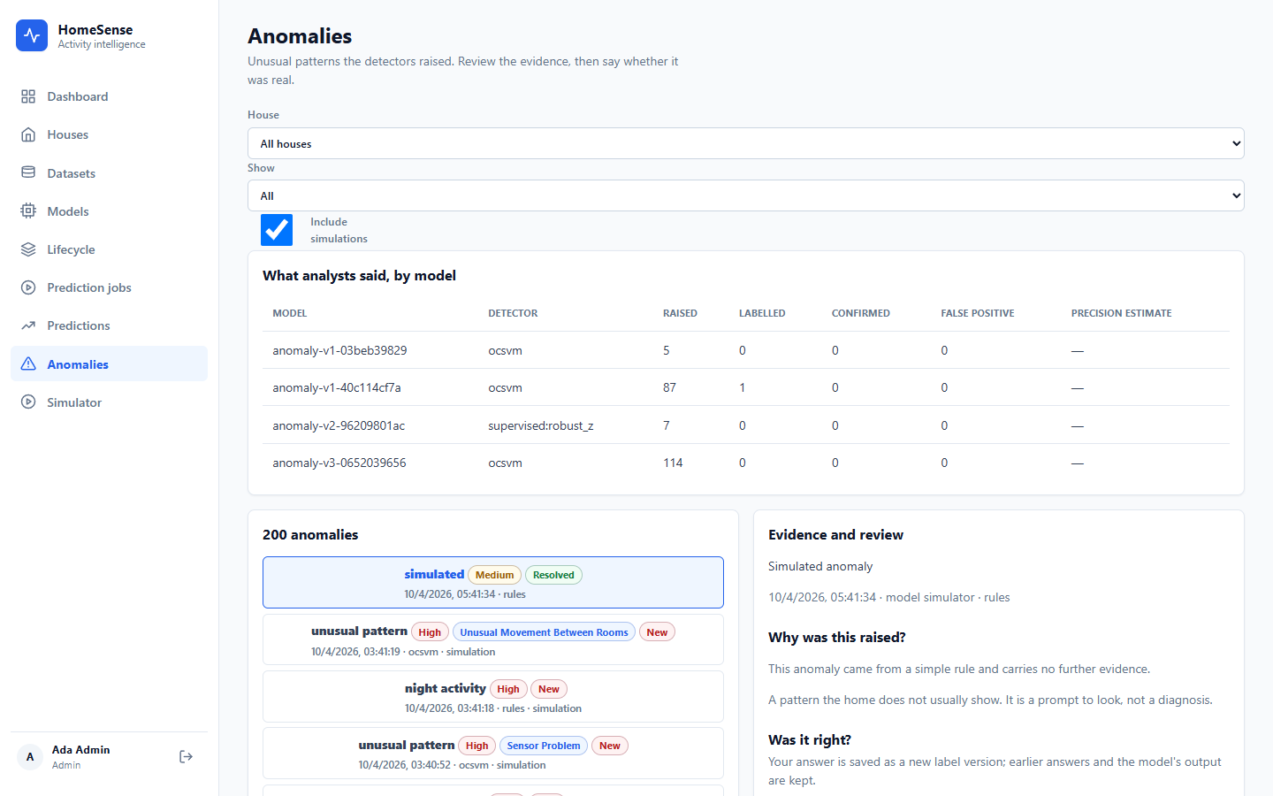Click the "Why was this raised?" heading
Screen dimensions: 1273x796
point(837,638)
